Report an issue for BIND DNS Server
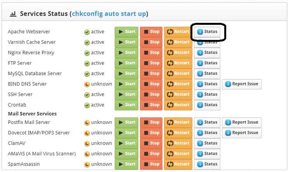This screenshot has height=172, width=288. click(x=241, y=84)
